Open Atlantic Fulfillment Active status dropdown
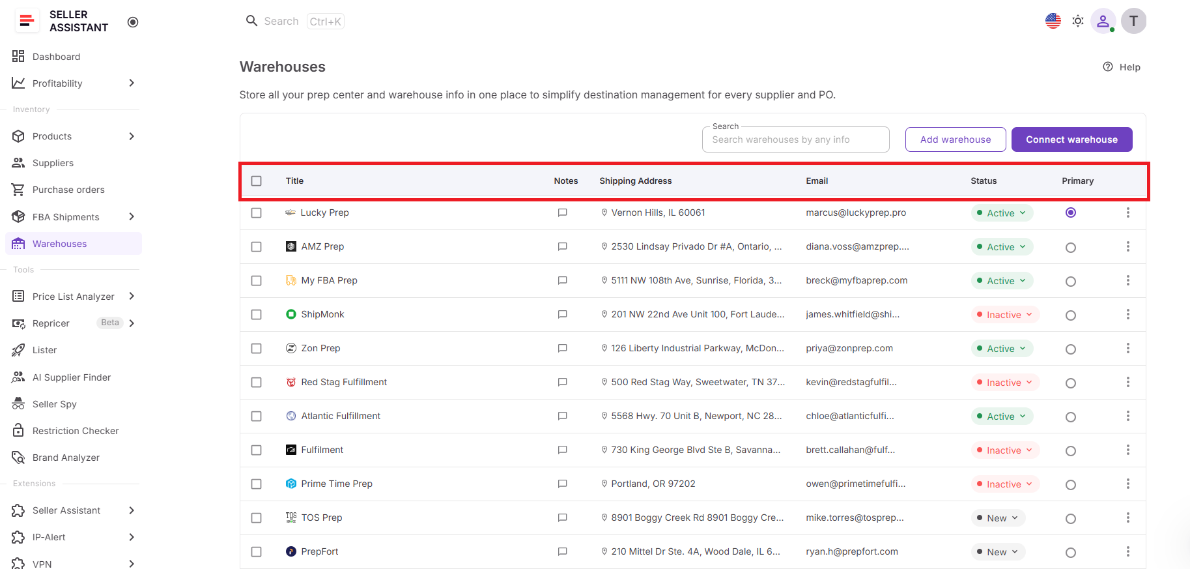The width and height of the screenshot is (1190, 569). (x=1002, y=416)
